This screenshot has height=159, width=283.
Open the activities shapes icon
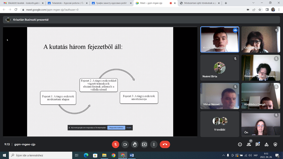coord(267,144)
